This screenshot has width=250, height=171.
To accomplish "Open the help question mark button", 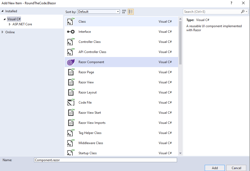I will tap(231, 3).
